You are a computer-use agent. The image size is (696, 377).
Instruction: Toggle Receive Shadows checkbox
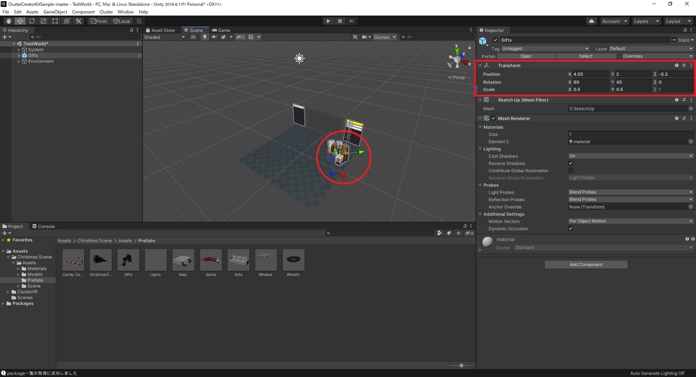(571, 164)
